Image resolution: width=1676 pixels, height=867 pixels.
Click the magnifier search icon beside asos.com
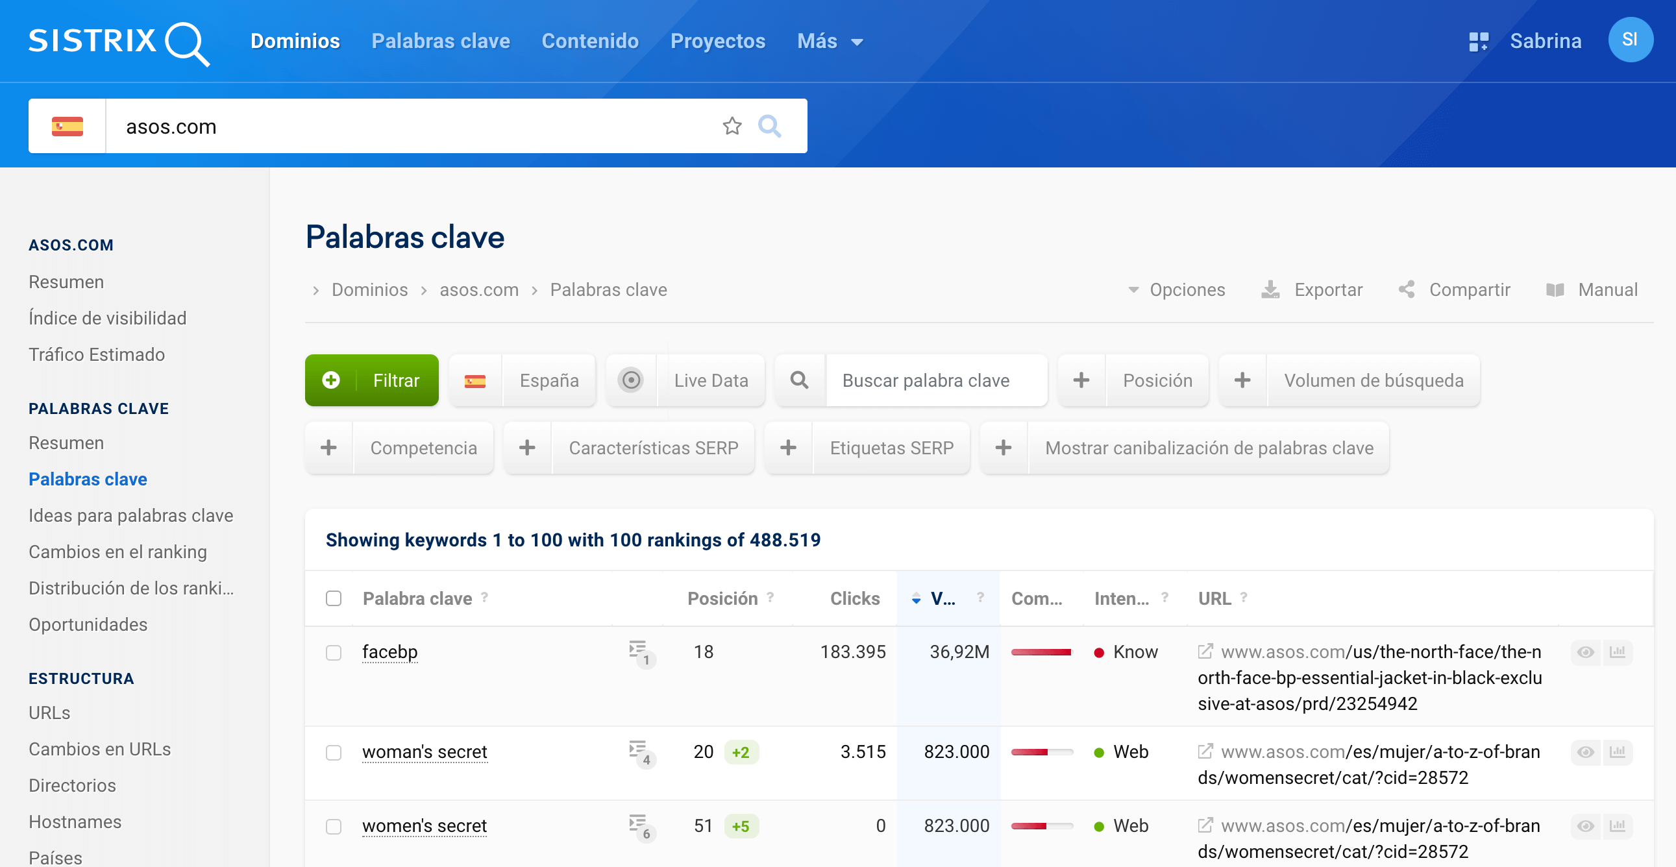pos(769,126)
